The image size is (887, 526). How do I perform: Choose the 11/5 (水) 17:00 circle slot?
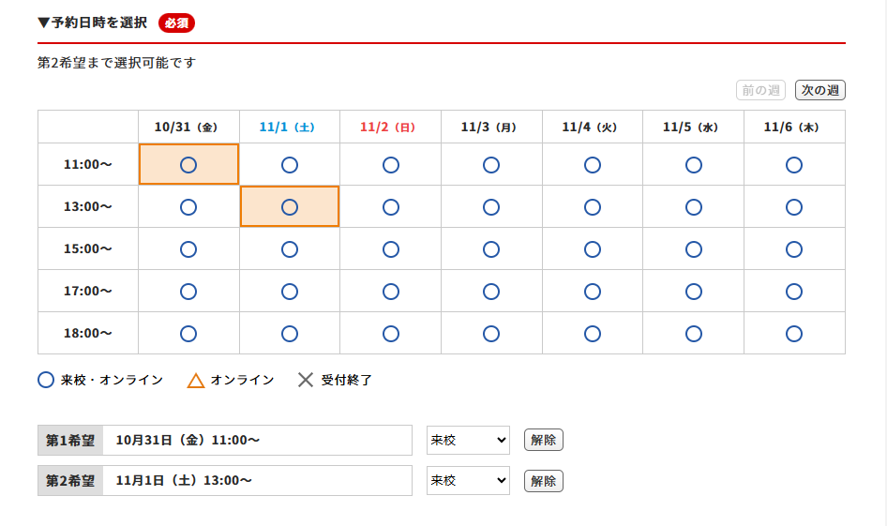click(694, 292)
